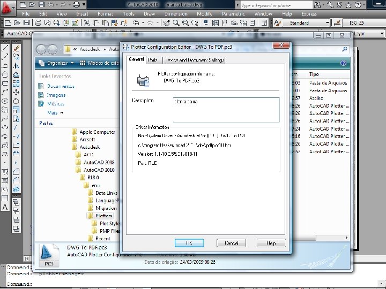Select the General tab

pos(136,59)
